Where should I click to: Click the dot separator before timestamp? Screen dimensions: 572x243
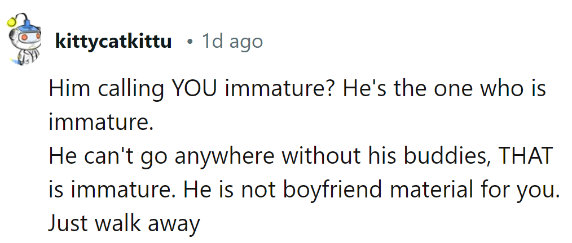[191, 42]
